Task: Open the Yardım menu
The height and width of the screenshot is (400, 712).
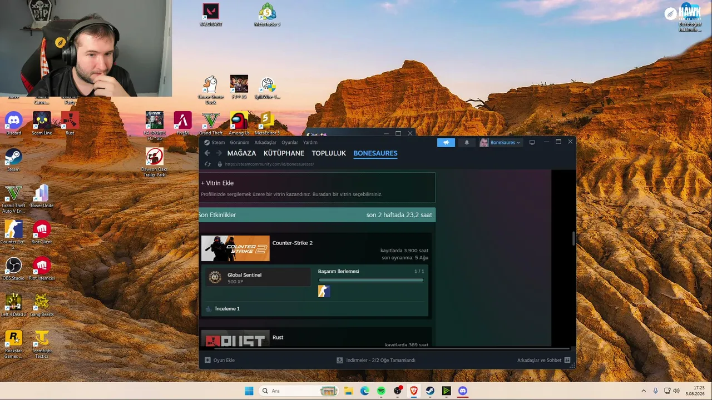Action: [310, 143]
